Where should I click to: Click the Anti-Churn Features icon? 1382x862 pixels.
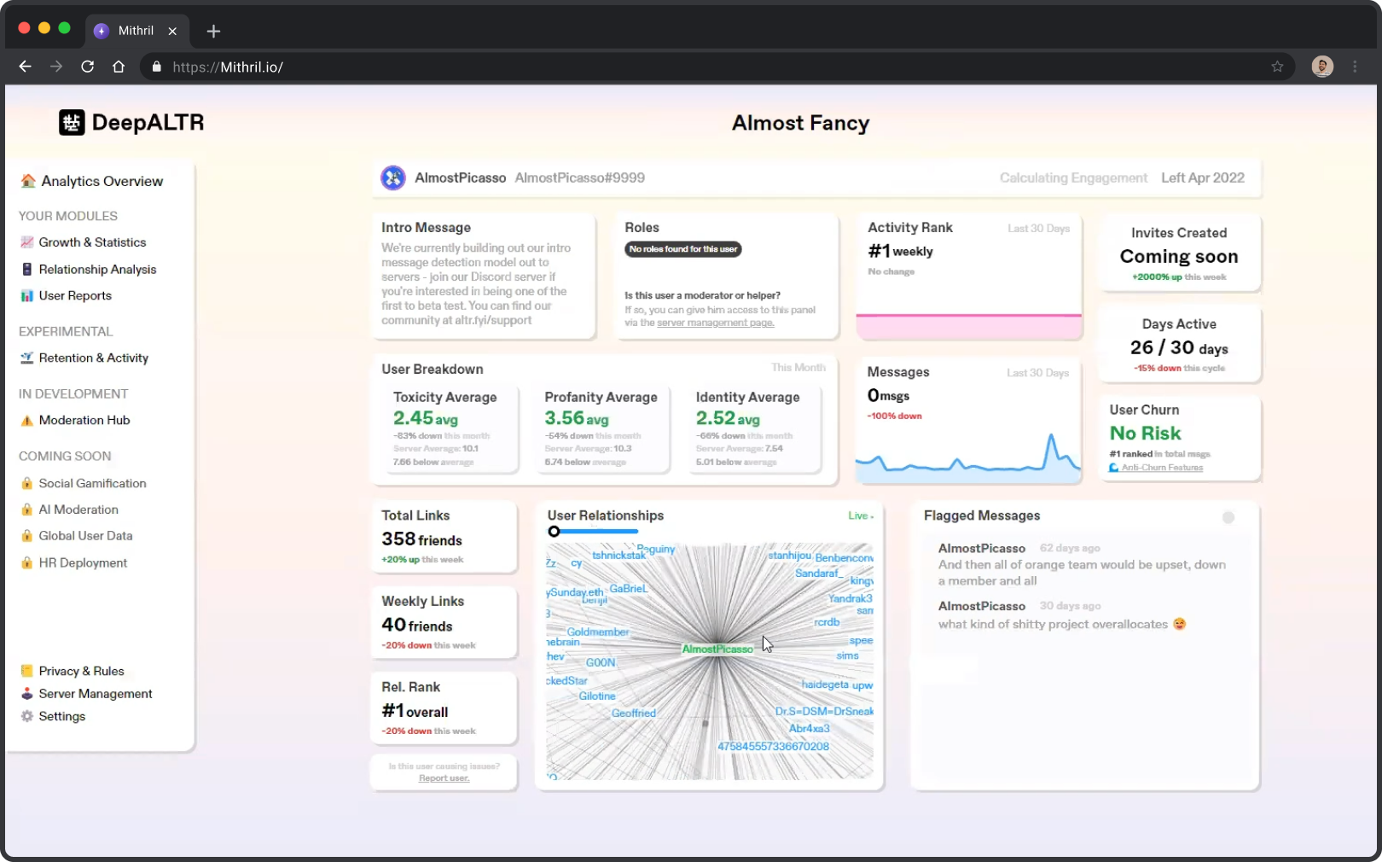tap(1114, 468)
